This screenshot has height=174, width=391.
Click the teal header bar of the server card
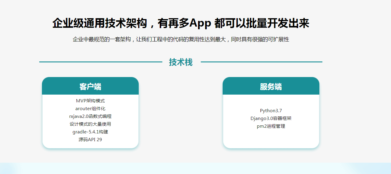point(271,86)
